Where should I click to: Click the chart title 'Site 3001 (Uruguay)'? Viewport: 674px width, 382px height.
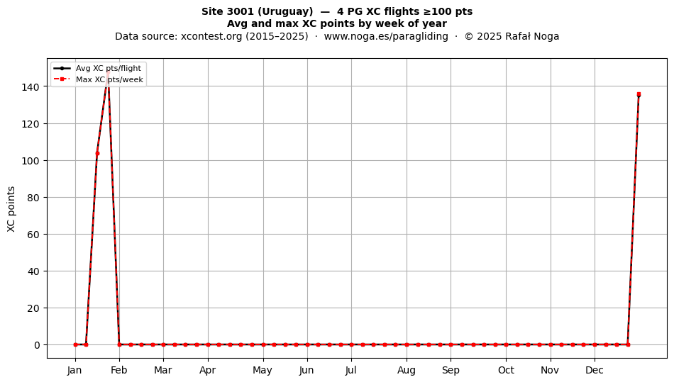click(x=257, y=11)
